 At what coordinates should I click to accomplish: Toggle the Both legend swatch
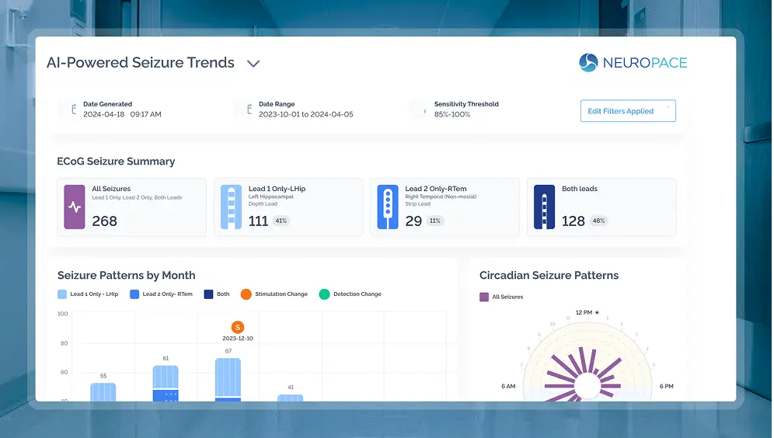click(x=208, y=294)
